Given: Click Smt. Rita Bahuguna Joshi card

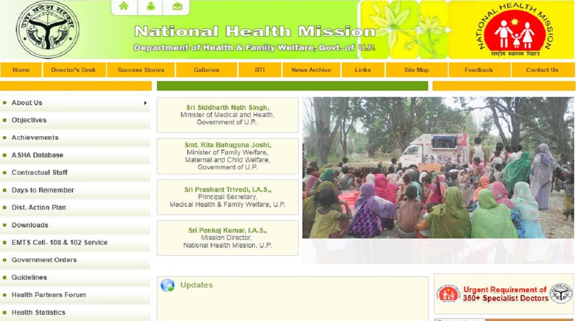Looking at the screenshot, I should tap(228, 156).
